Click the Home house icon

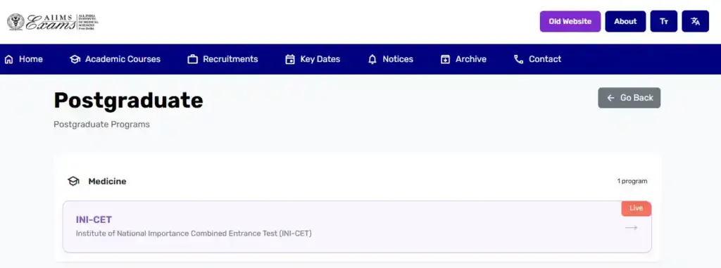pyautogui.click(x=8, y=59)
